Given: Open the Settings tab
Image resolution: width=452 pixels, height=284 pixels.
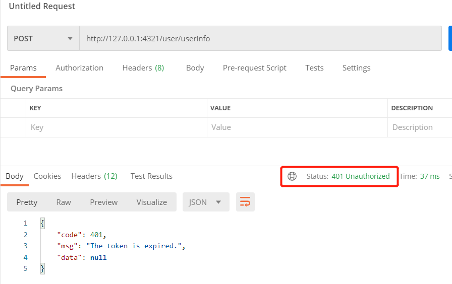Looking at the screenshot, I should click(356, 68).
